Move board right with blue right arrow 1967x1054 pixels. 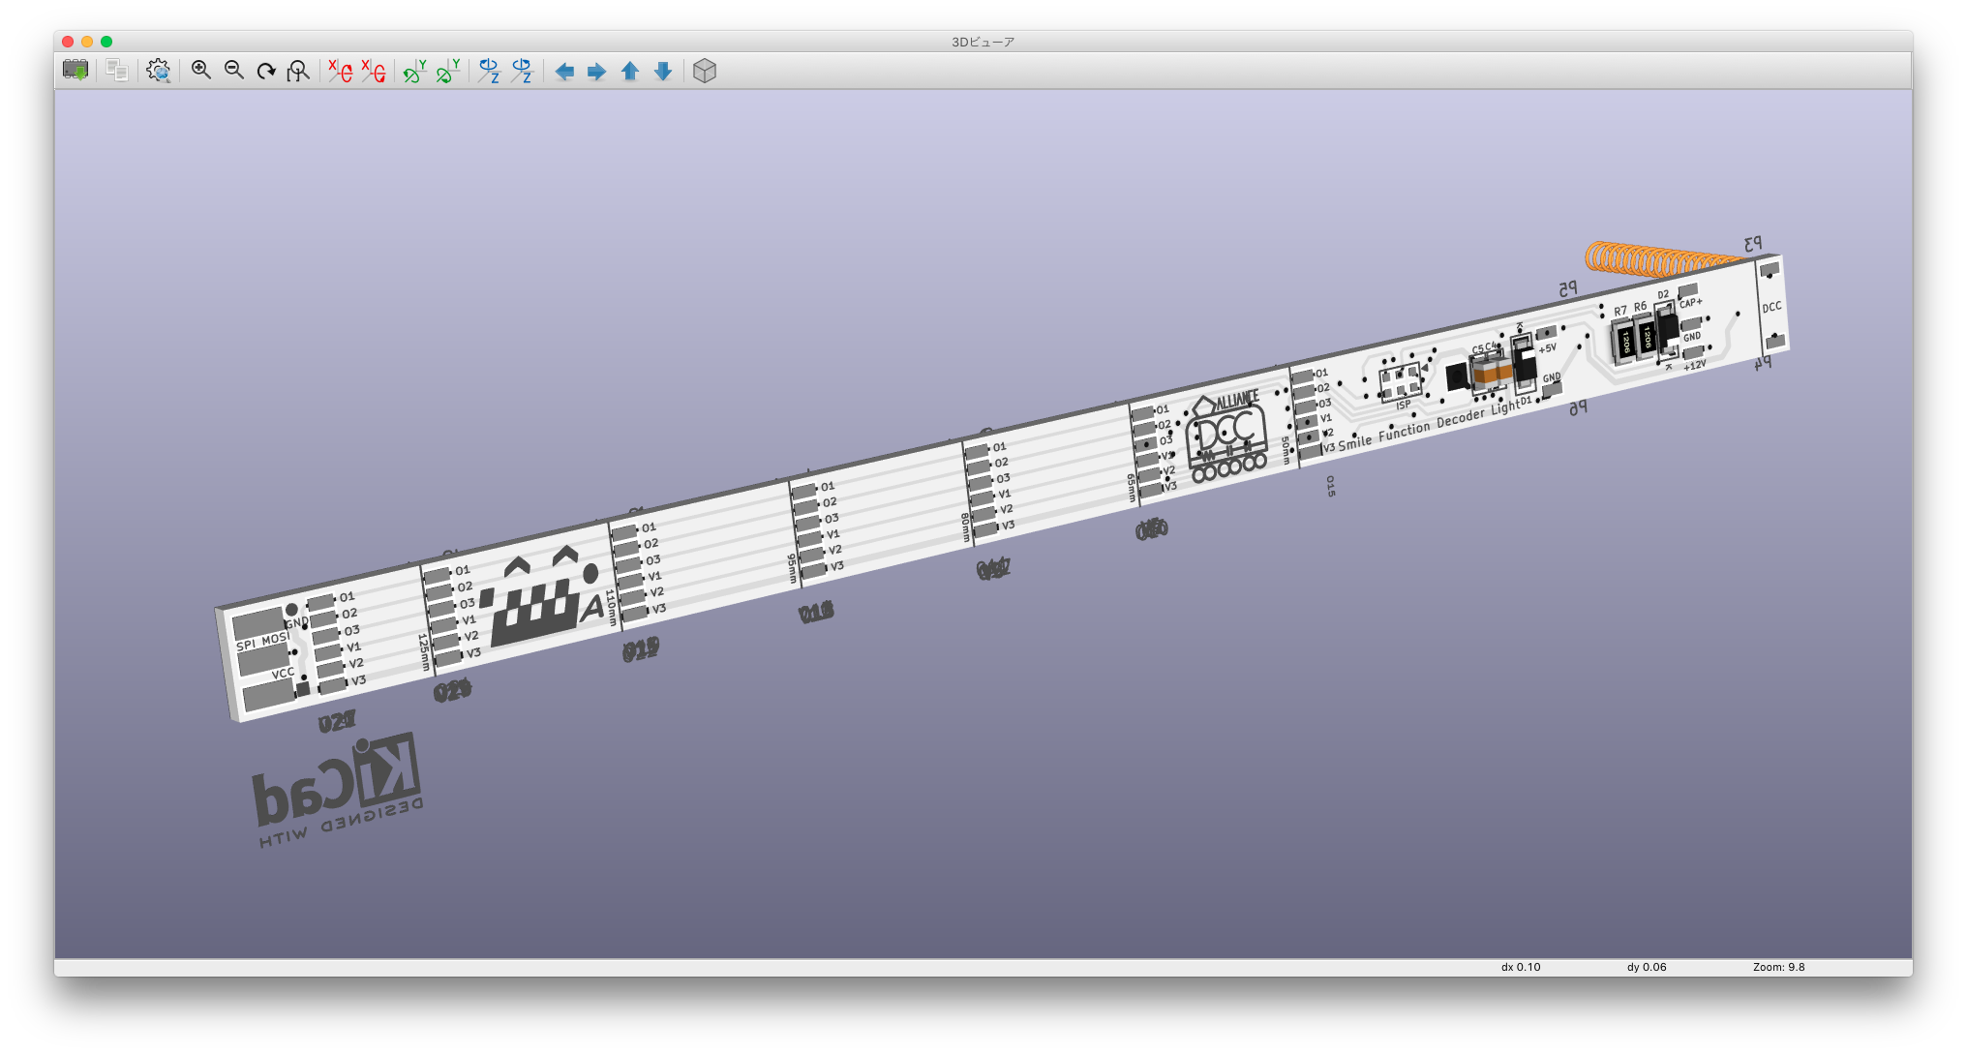pyautogui.click(x=597, y=72)
